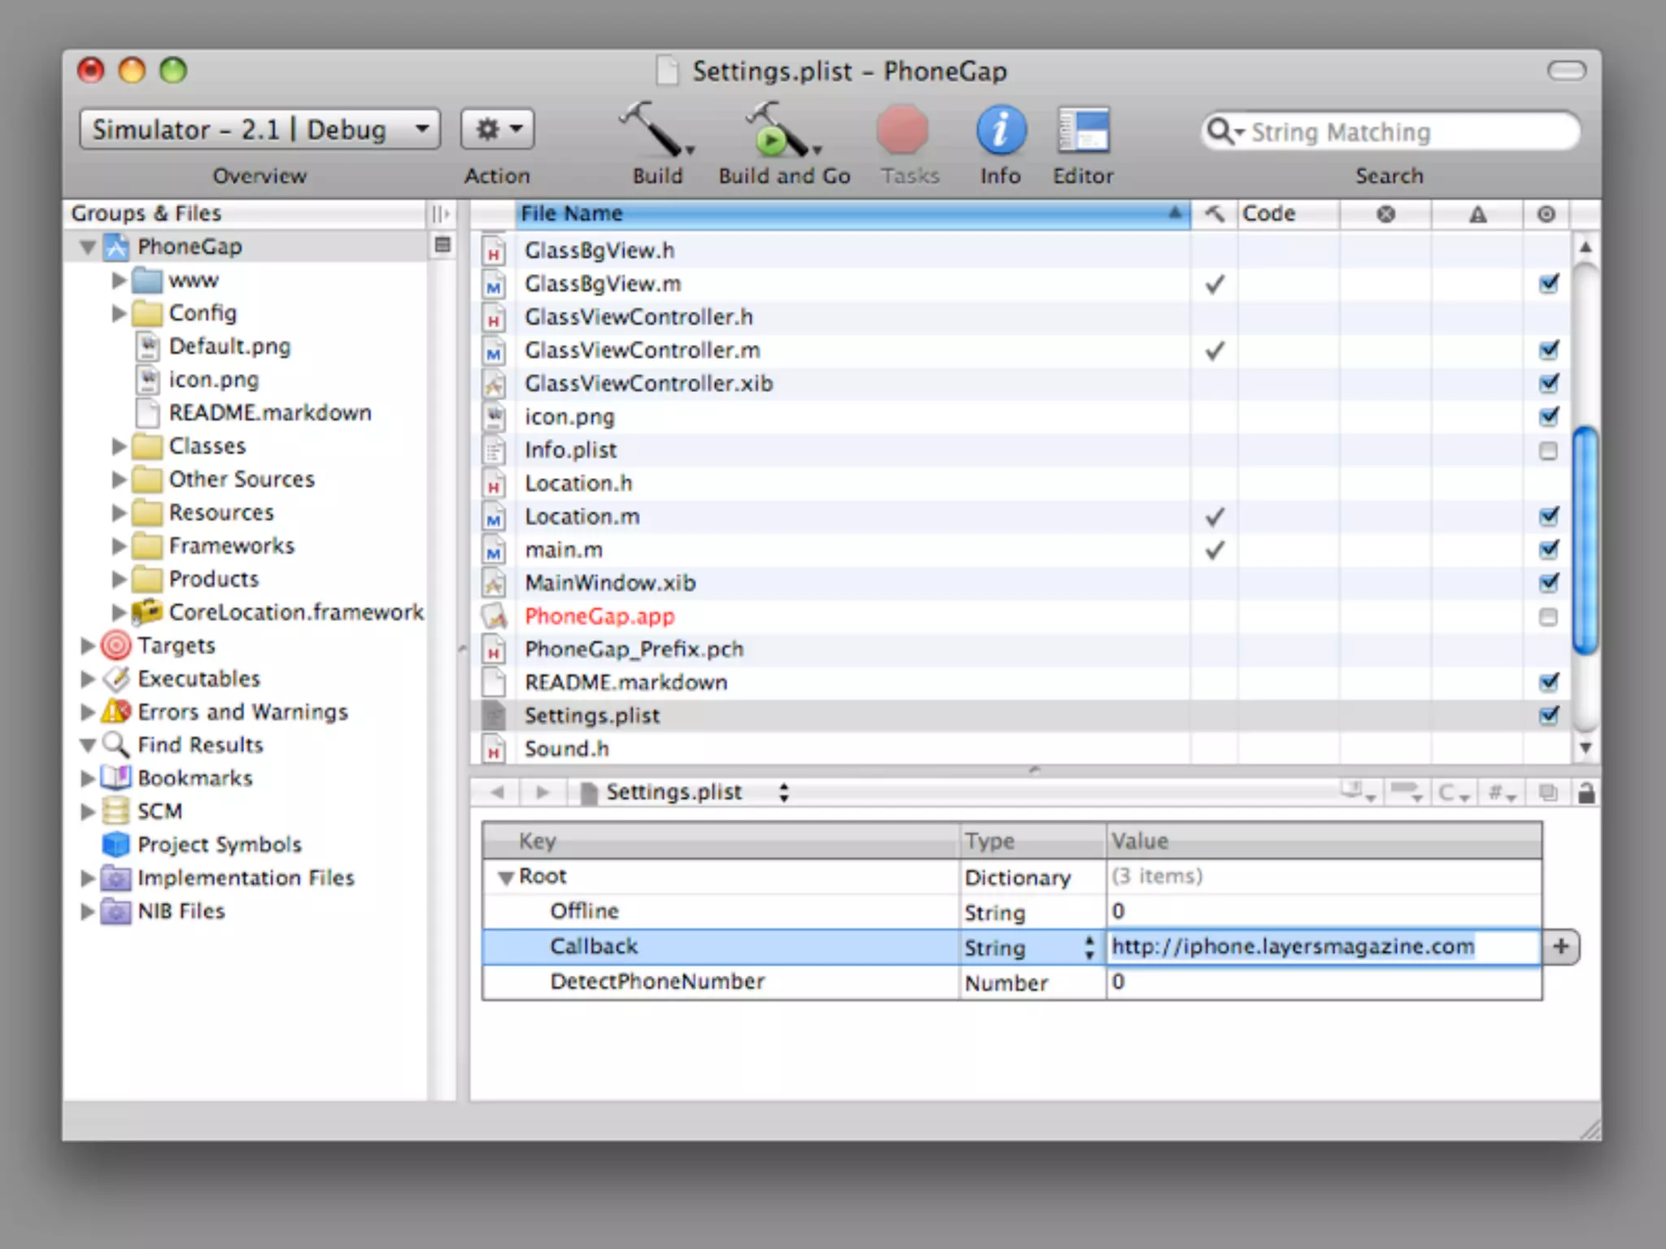
Task: Open the Action gear menu
Action: coord(497,130)
